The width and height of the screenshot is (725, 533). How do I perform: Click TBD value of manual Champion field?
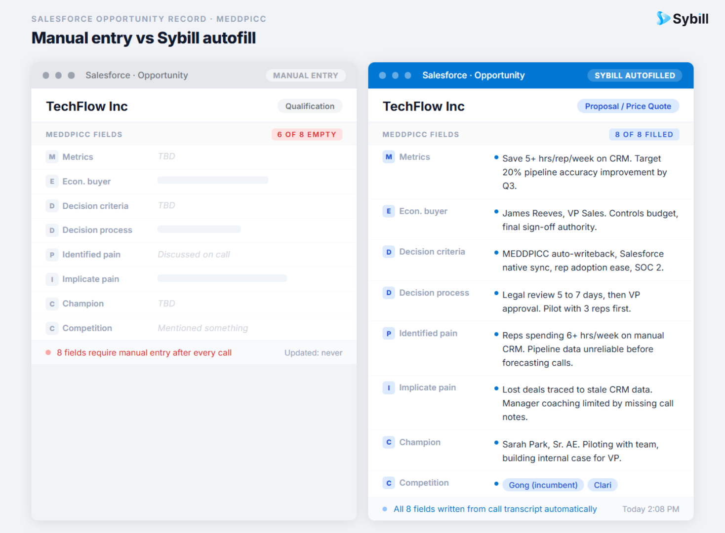(x=166, y=304)
